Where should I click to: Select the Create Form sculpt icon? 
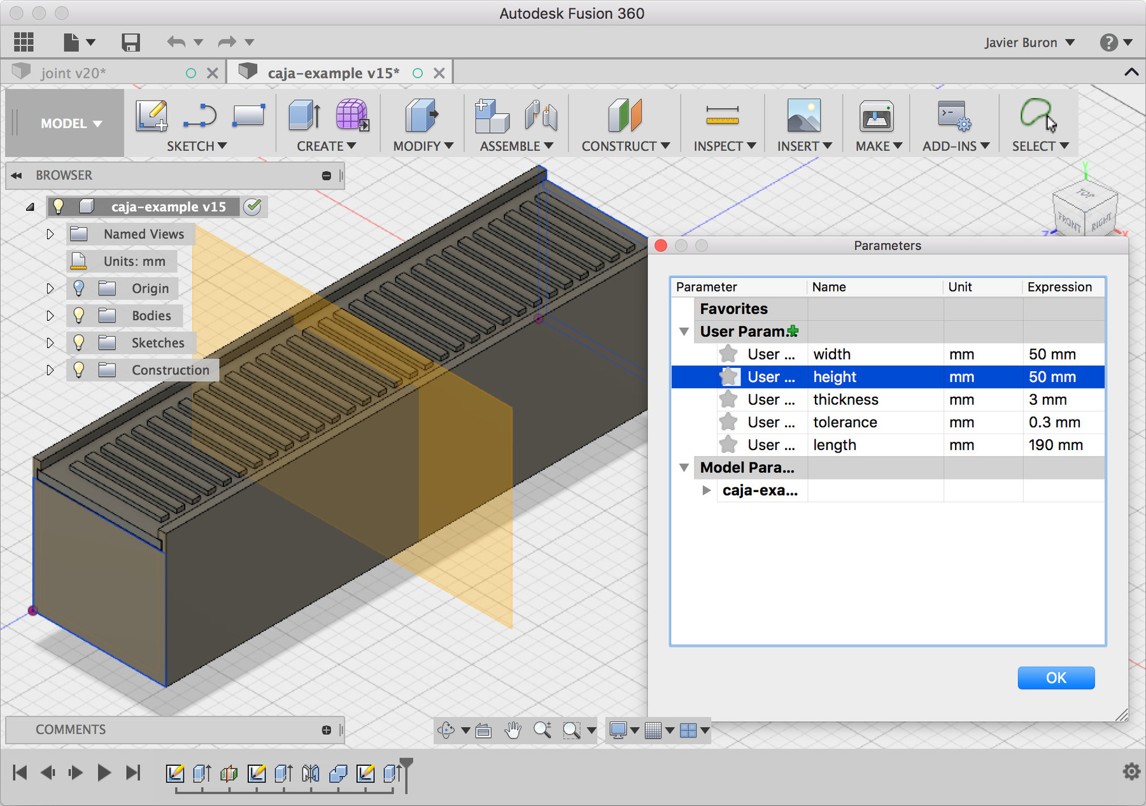click(352, 115)
